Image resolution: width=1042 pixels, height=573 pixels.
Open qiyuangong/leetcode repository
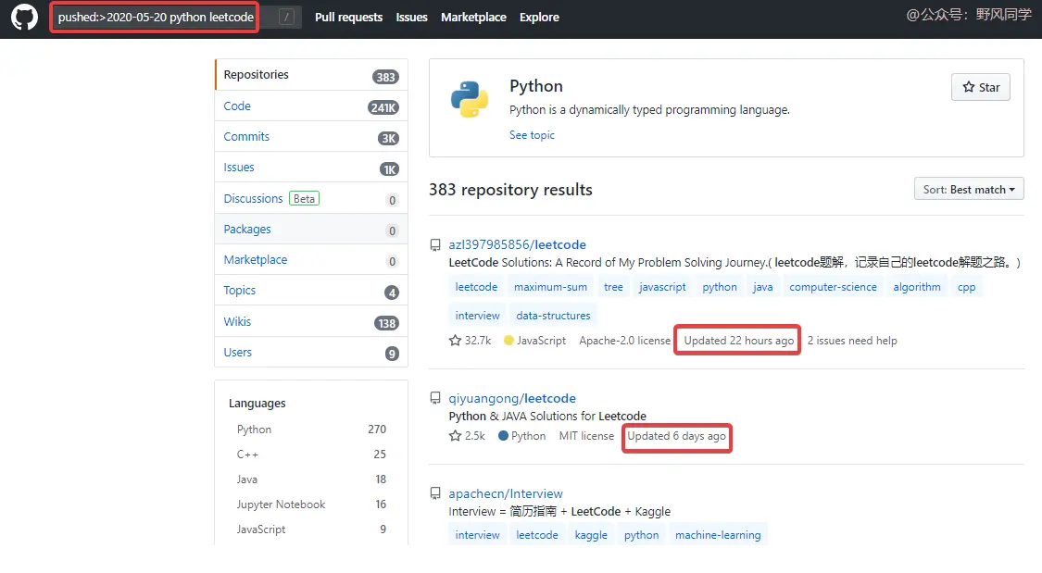pyautogui.click(x=512, y=398)
